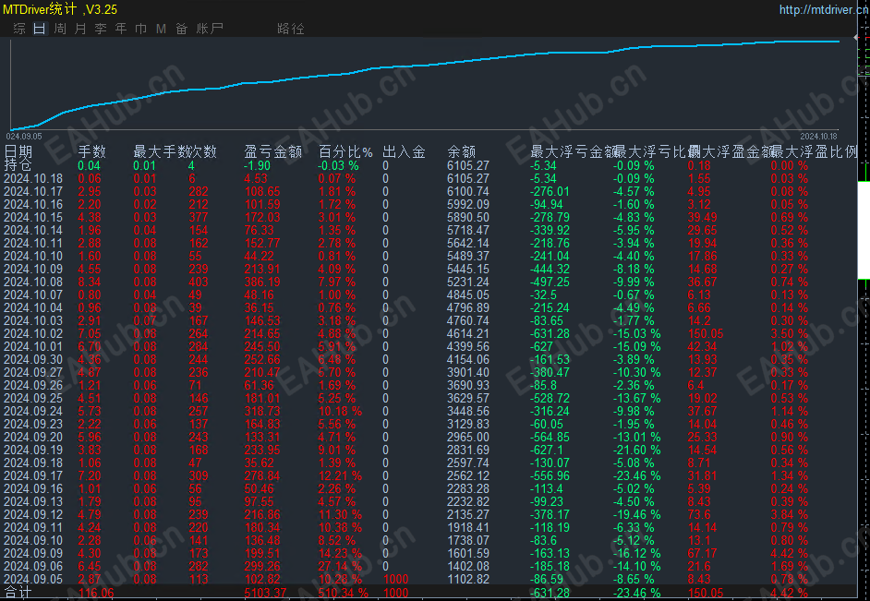This screenshot has height=601, width=870.
Task: Click the 路径 path tab
Action: point(291,29)
